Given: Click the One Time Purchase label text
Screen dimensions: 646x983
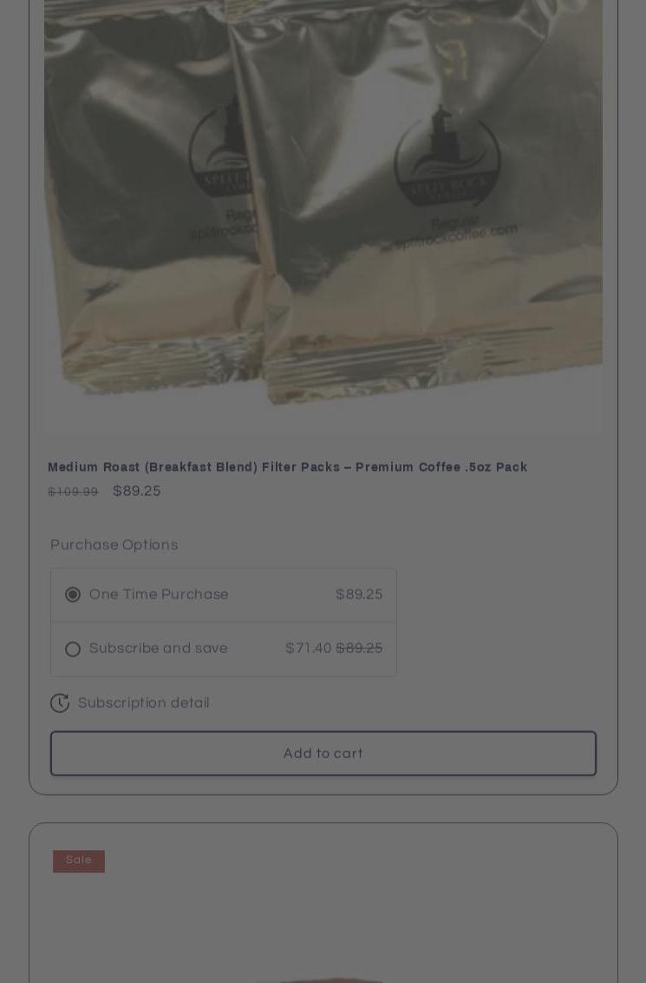Looking at the screenshot, I should tap(159, 594).
